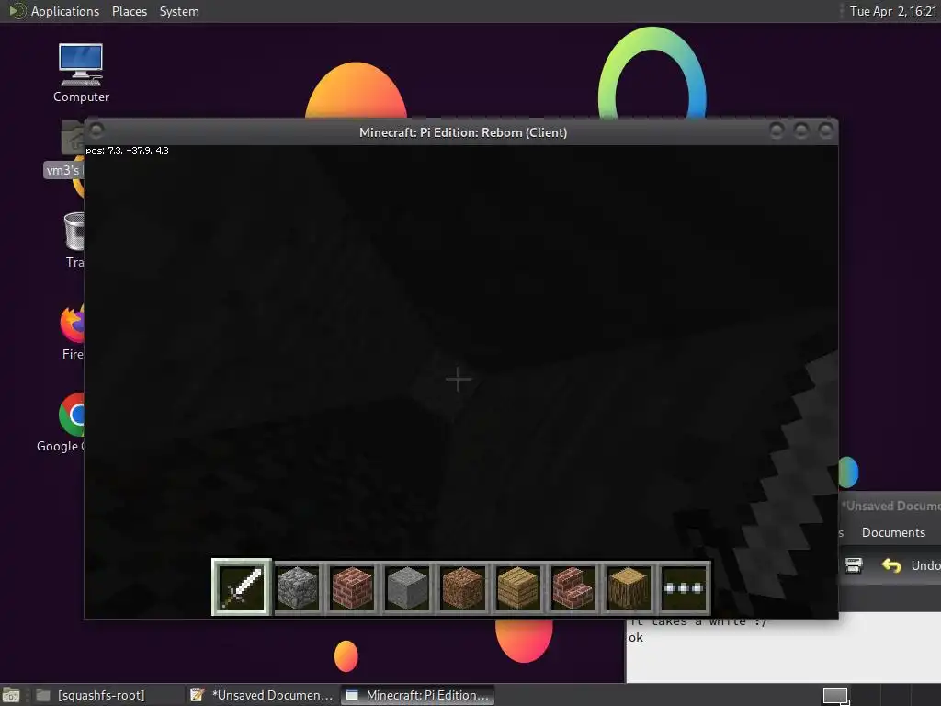Viewport: 941px width, 706px height.
Task: Click the clock showing Tue Apr 2
Action: [x=893, y=11]
